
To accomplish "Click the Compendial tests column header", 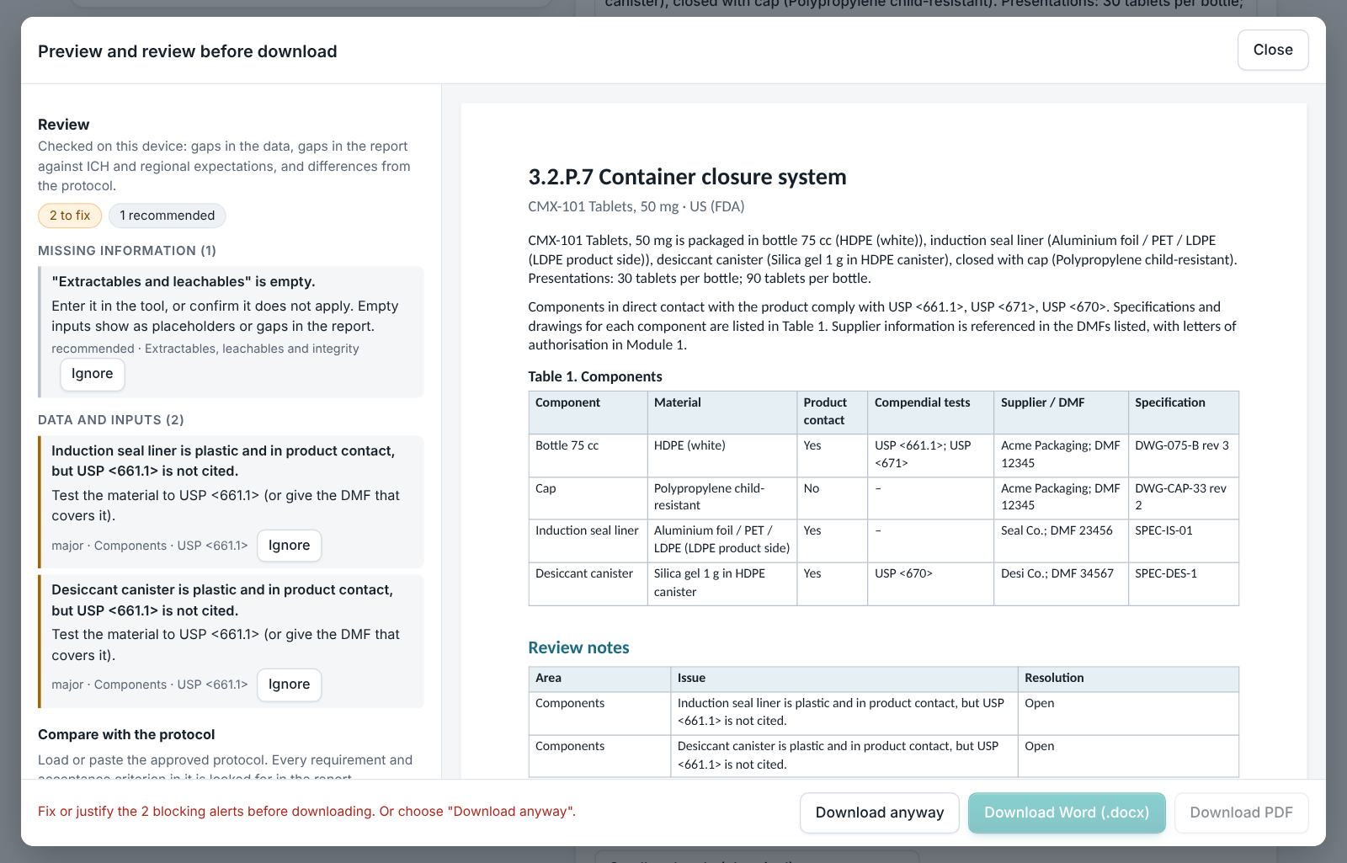I will [930, 413].
